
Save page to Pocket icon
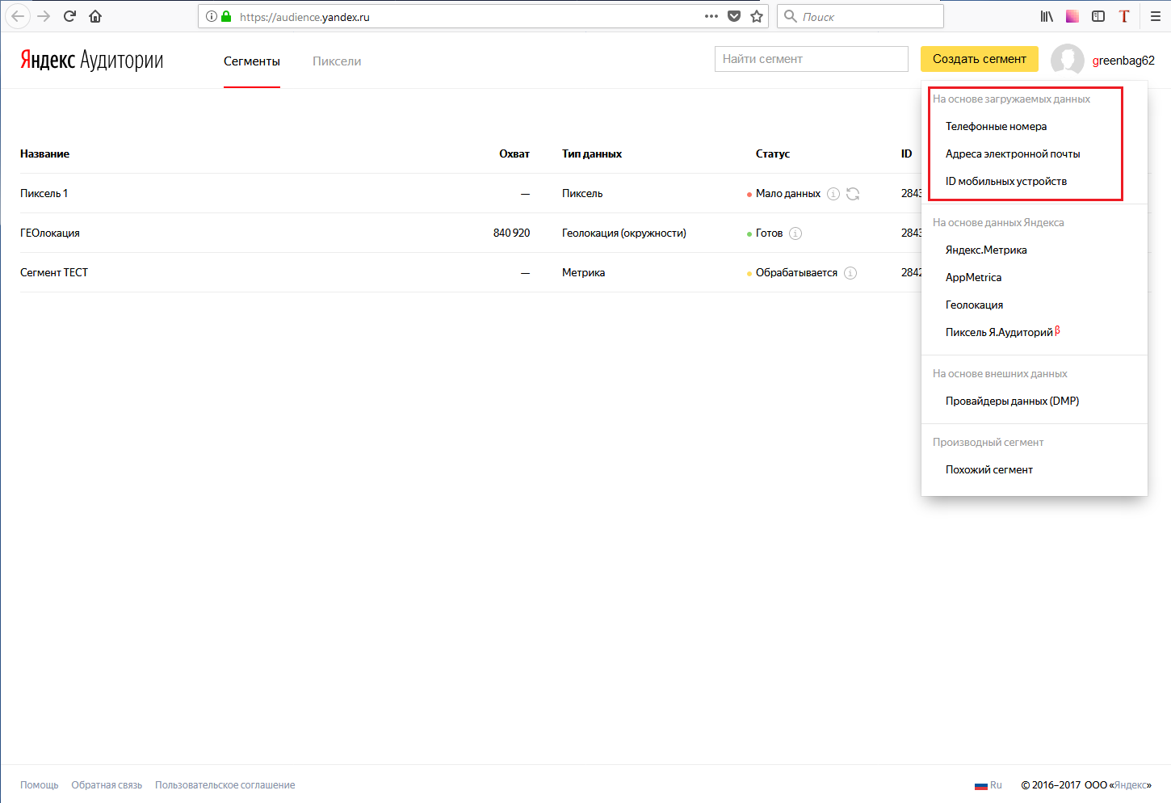tap(734, 16)
